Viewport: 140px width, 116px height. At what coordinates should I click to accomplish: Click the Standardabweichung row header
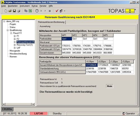62,68
